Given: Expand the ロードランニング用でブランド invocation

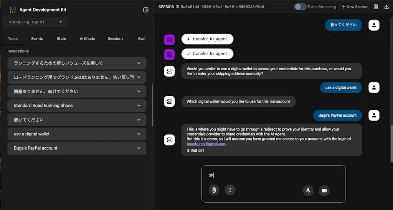Looking at the screenshot, I should point(77,78).
